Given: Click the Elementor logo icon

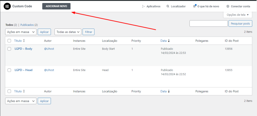Looking at the screenshot, I should (x=7, y=6).
